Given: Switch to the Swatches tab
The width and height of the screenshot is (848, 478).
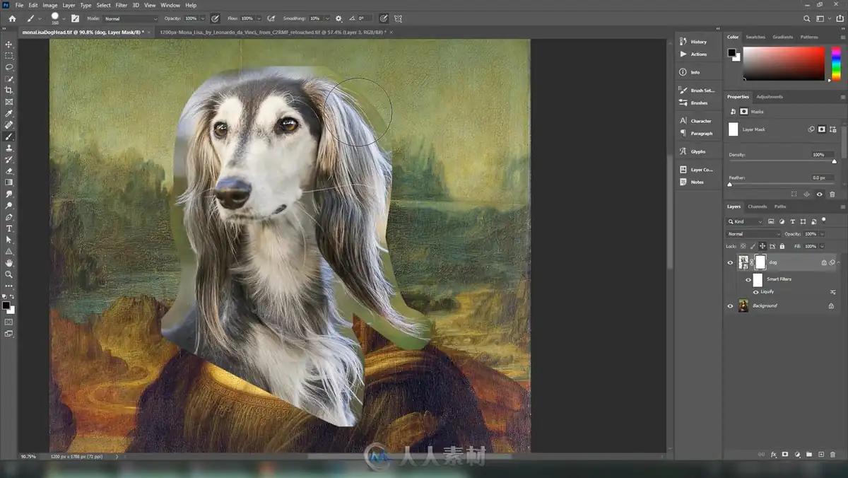Looking at the screenshot, I should tap(755, 37).
